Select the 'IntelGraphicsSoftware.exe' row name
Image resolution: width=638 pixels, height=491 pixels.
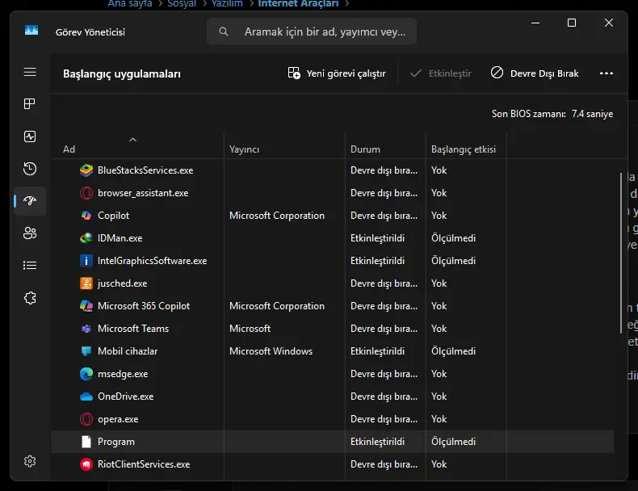pos(152,261)
